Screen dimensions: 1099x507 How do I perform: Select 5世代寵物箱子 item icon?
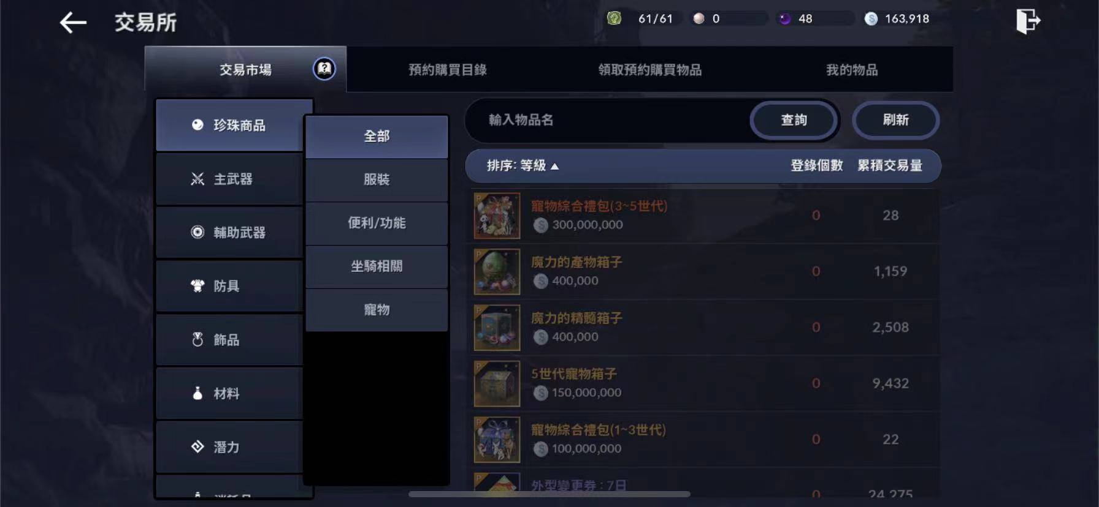click(x=497, y=383)
